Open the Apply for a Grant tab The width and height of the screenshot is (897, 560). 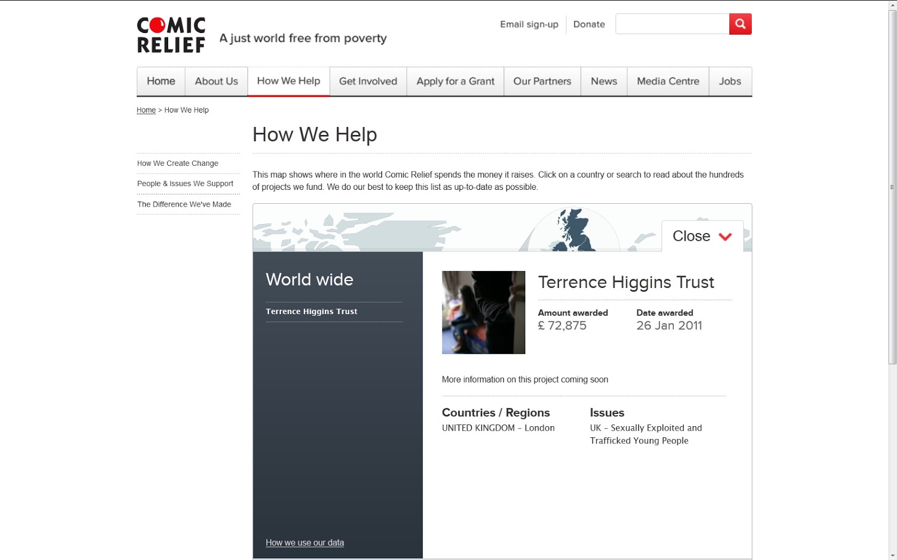pyautogui.click(x=455, y=82)
